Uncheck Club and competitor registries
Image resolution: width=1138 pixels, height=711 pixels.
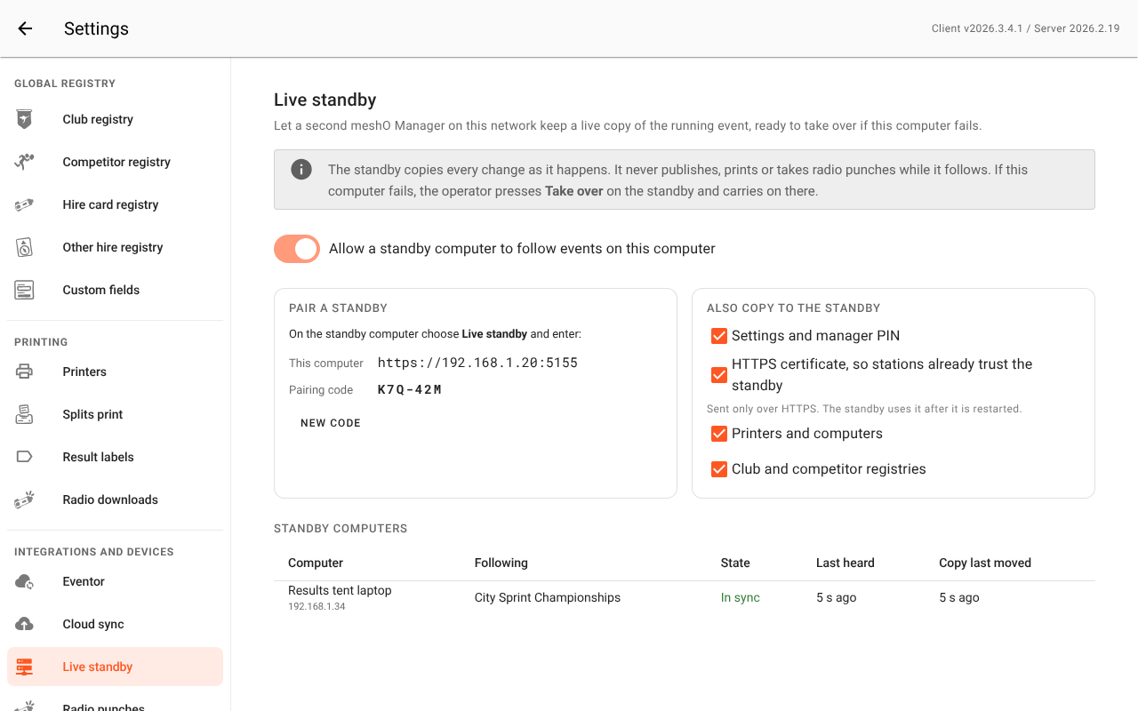pos(719,469)
